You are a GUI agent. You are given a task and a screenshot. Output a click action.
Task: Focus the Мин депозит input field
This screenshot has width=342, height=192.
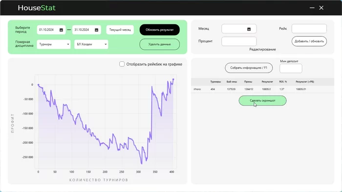point(291,68)
